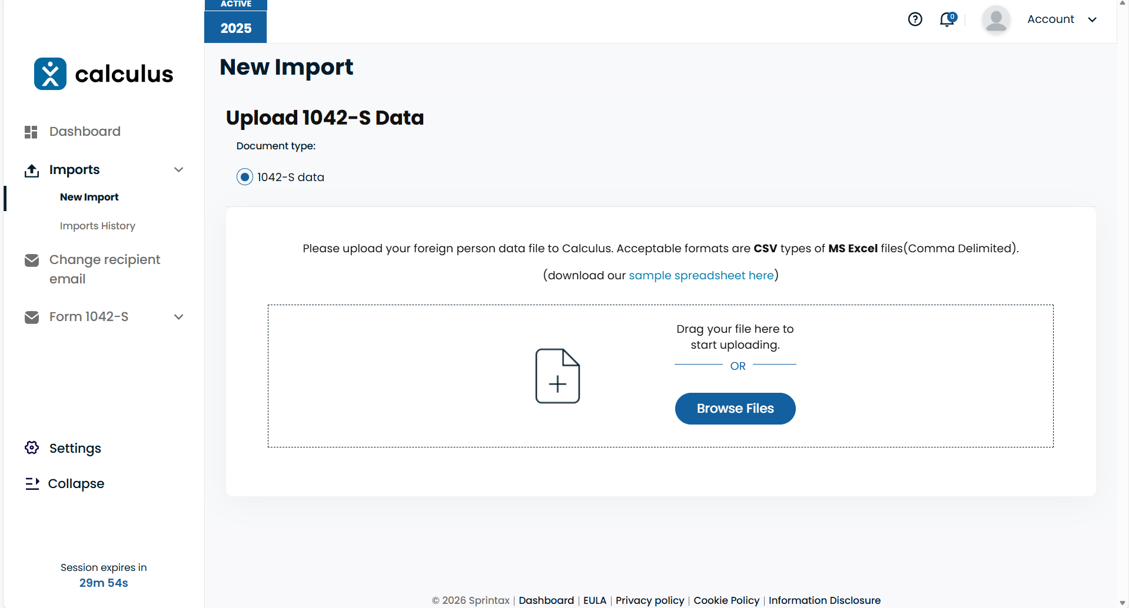The width and height of the screenshot is (1129, 608).
Task: Select the 2025 active year tab
Action: [x=235, y=28]
